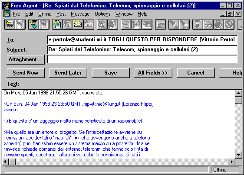The width and height of the screenshot is (244, 175).
Task: Click the Ignore Thread prohibition icon
Action: 229,24
